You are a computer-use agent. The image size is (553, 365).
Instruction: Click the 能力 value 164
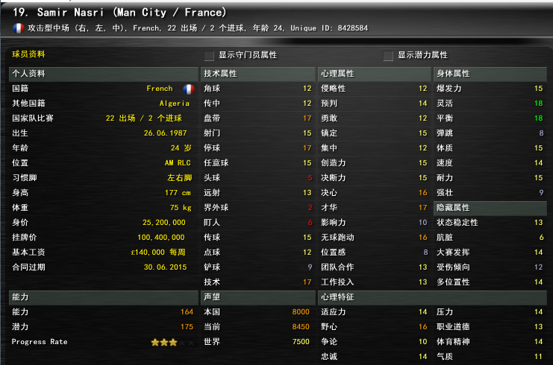(x=187, y=312)
